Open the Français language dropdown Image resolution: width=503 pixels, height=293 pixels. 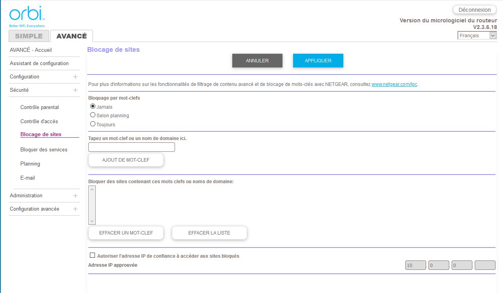tap(477, 36)
